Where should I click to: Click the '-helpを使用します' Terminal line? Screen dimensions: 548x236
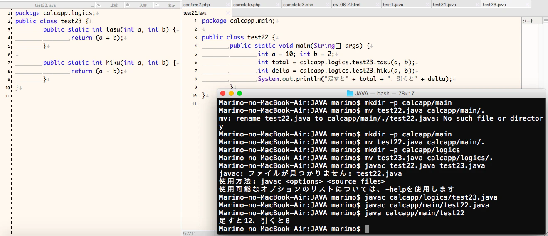337,190
